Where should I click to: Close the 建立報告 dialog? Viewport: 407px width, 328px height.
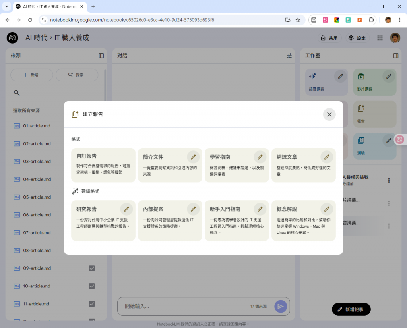pyautogui.click(x=329, y=114)
